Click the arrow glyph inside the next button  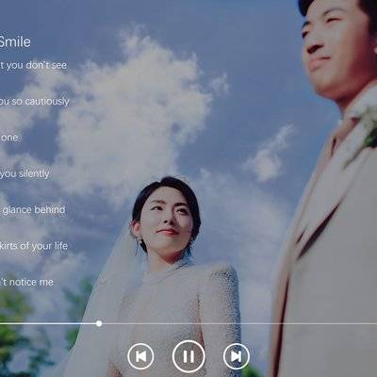[237, 356]
